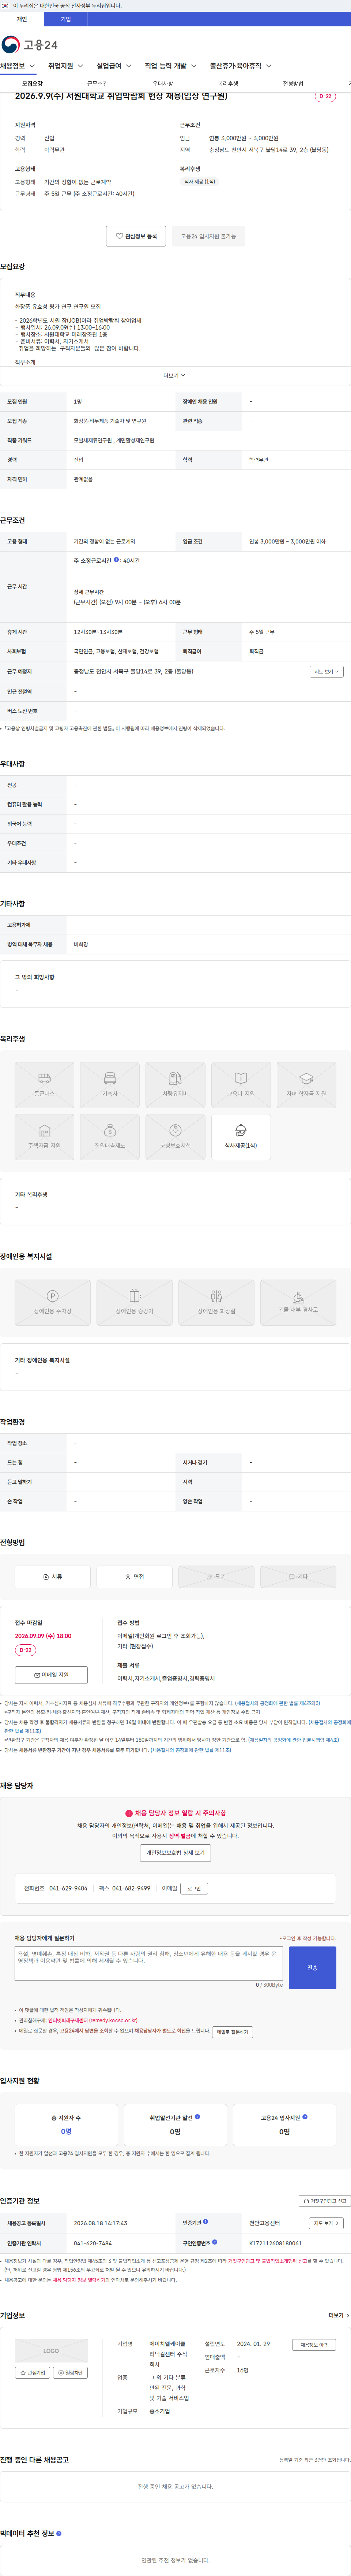Click the 고용24 logo

coord(30,45)
